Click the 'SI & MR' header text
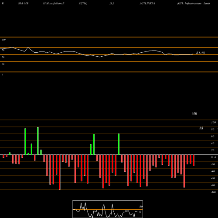Image resolution: width=218 pixels, height=218 pixels. pyautogui.click(x=23, y=3)
